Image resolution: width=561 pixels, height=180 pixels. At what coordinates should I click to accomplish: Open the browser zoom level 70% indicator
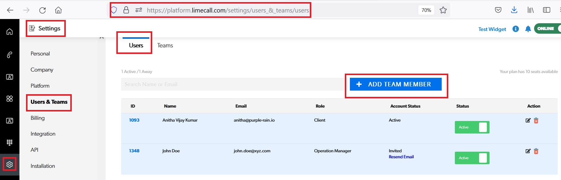(x=426, y=10)
